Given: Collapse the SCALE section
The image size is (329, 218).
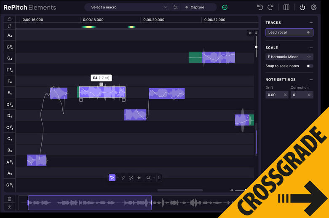Looking at the screenshot, I should [311, 48].
